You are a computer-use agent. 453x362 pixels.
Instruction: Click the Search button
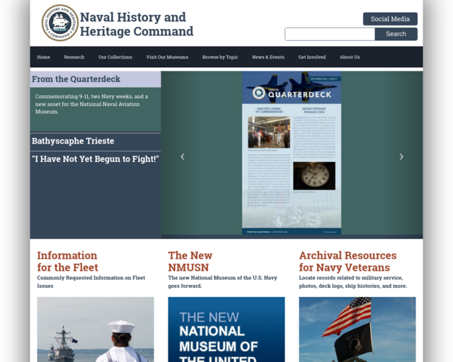click(396, 34)
